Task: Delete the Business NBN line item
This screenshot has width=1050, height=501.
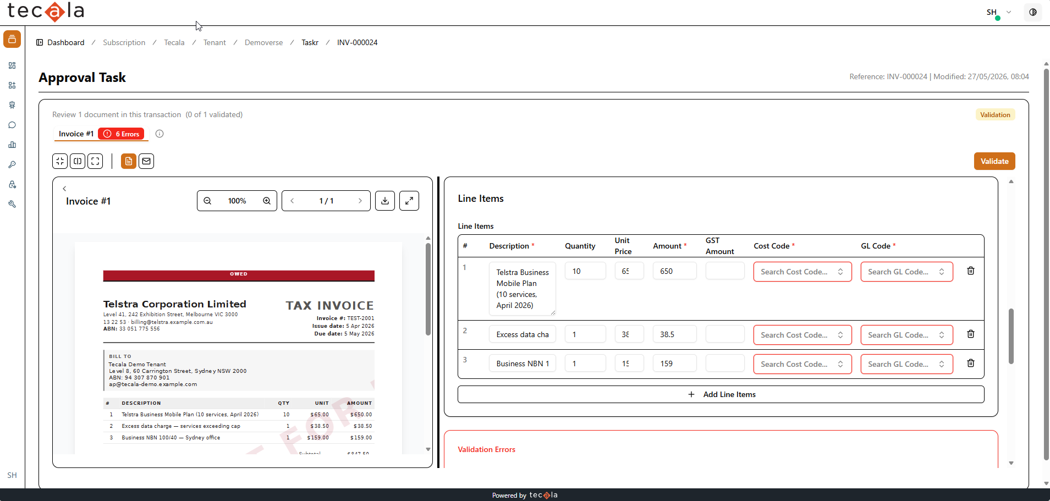Action: (971, 363)
